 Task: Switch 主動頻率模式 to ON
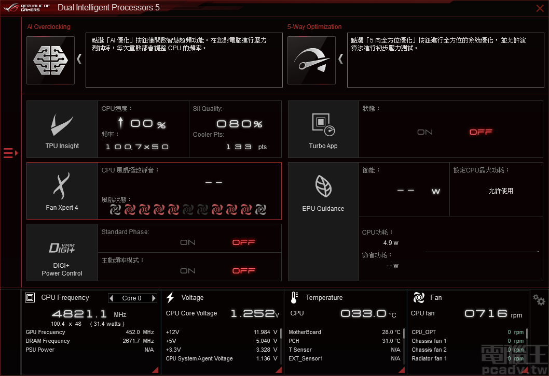188,270
